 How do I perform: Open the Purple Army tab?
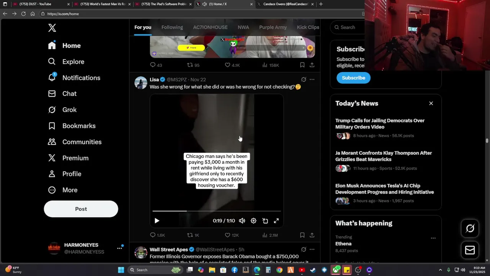(x=273, y=27)
